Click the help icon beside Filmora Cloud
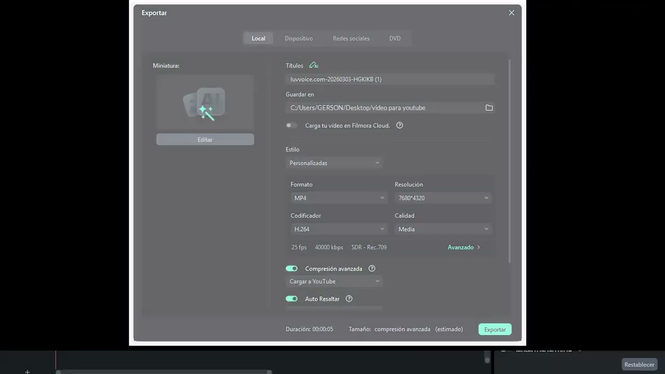 pyautogui.click(x=400, y=125)
